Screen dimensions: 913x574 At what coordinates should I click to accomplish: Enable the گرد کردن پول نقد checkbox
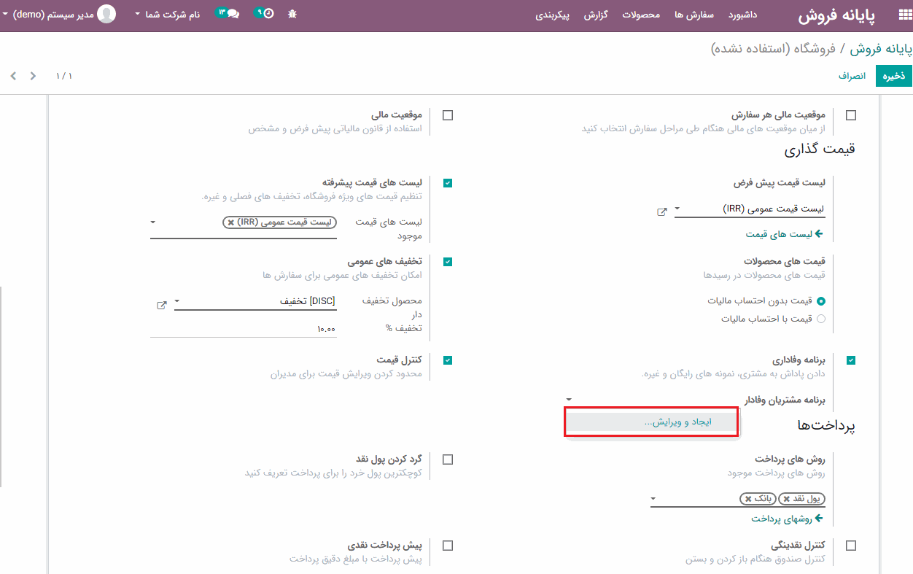coord(448,459)
